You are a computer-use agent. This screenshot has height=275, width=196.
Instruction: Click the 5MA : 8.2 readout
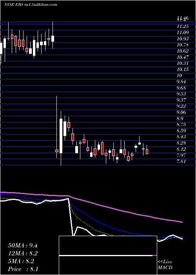[21, 261]
